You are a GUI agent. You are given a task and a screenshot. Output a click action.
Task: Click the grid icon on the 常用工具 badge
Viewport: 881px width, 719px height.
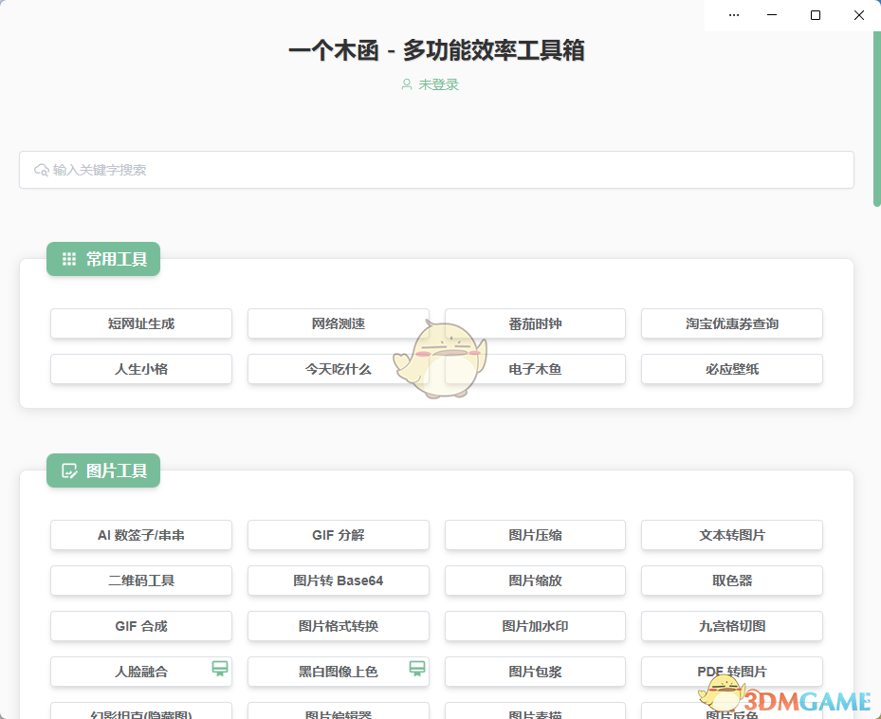(68, 258)
